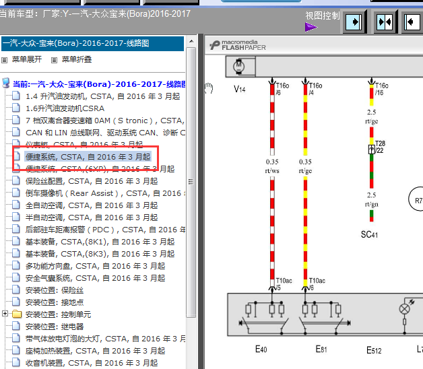Click the 安装位置: 控制单元 folder icon

(x=17, y=314)
